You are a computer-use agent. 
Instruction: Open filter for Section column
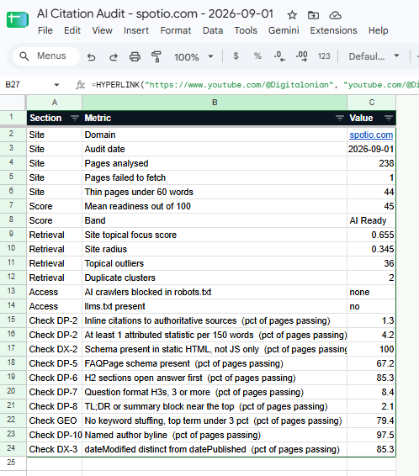(74, 118)
